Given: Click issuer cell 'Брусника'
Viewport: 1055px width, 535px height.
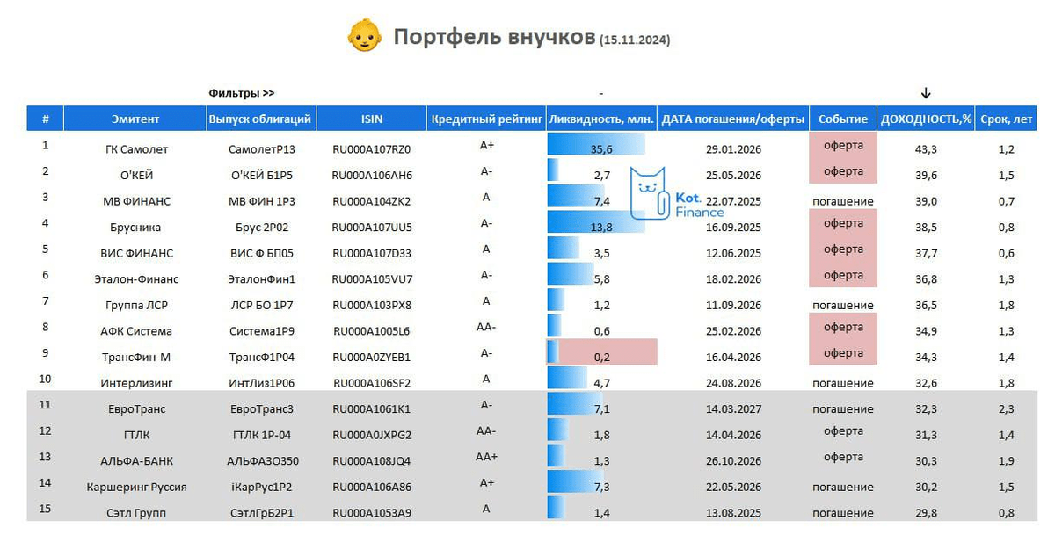Looking at the screenshot, I should [x=135, y=227].
